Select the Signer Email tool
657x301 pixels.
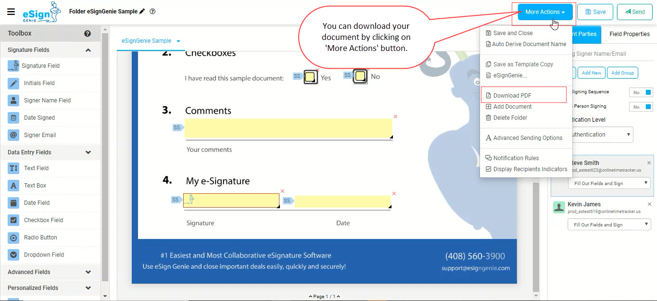tap(51, 135)
